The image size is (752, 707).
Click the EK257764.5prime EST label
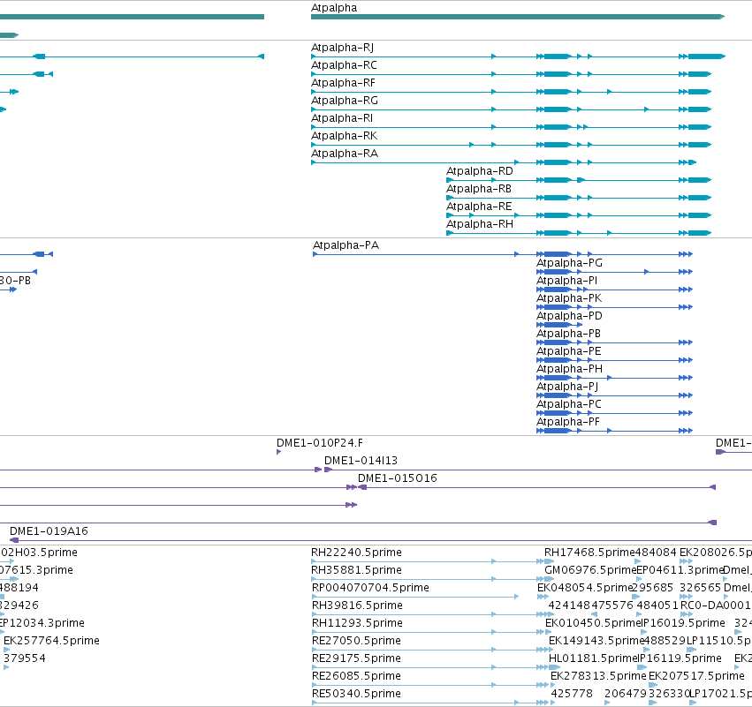click(51, 641)
